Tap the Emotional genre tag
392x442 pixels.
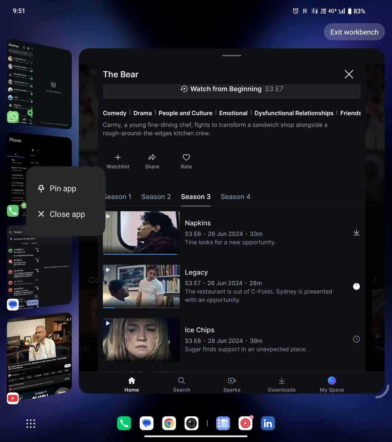(x=233, y=113)
